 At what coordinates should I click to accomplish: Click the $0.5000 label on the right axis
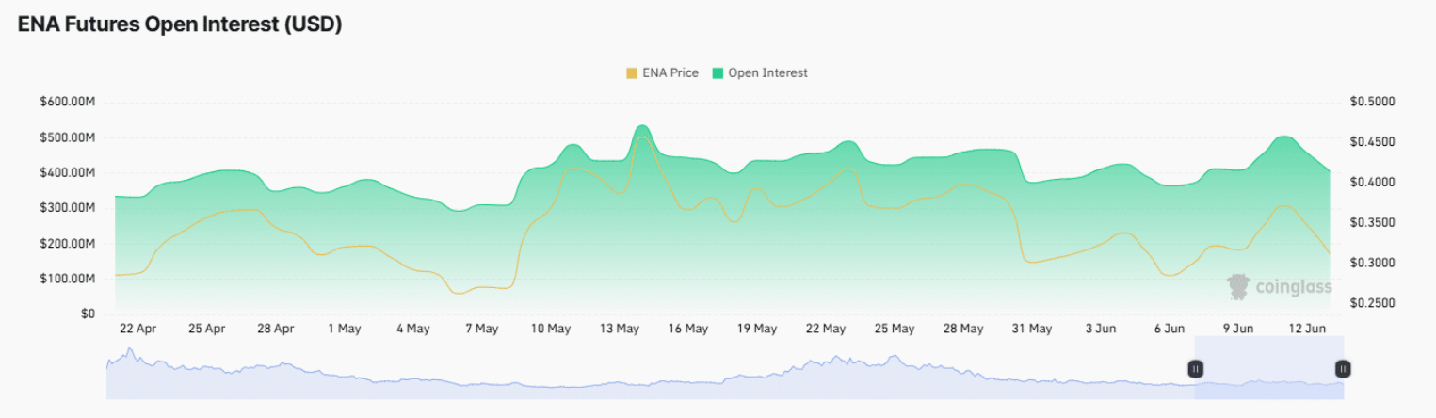[x=1372, y=102]
